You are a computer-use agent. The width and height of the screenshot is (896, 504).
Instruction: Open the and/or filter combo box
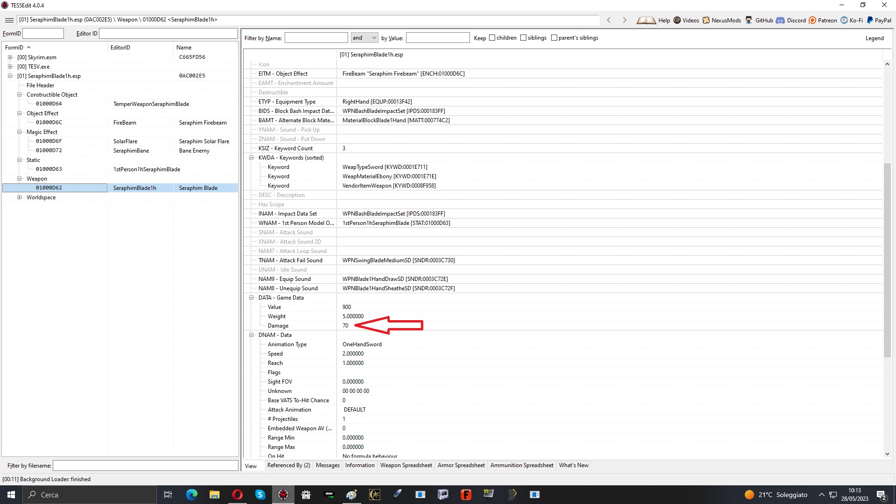(364, 38)
